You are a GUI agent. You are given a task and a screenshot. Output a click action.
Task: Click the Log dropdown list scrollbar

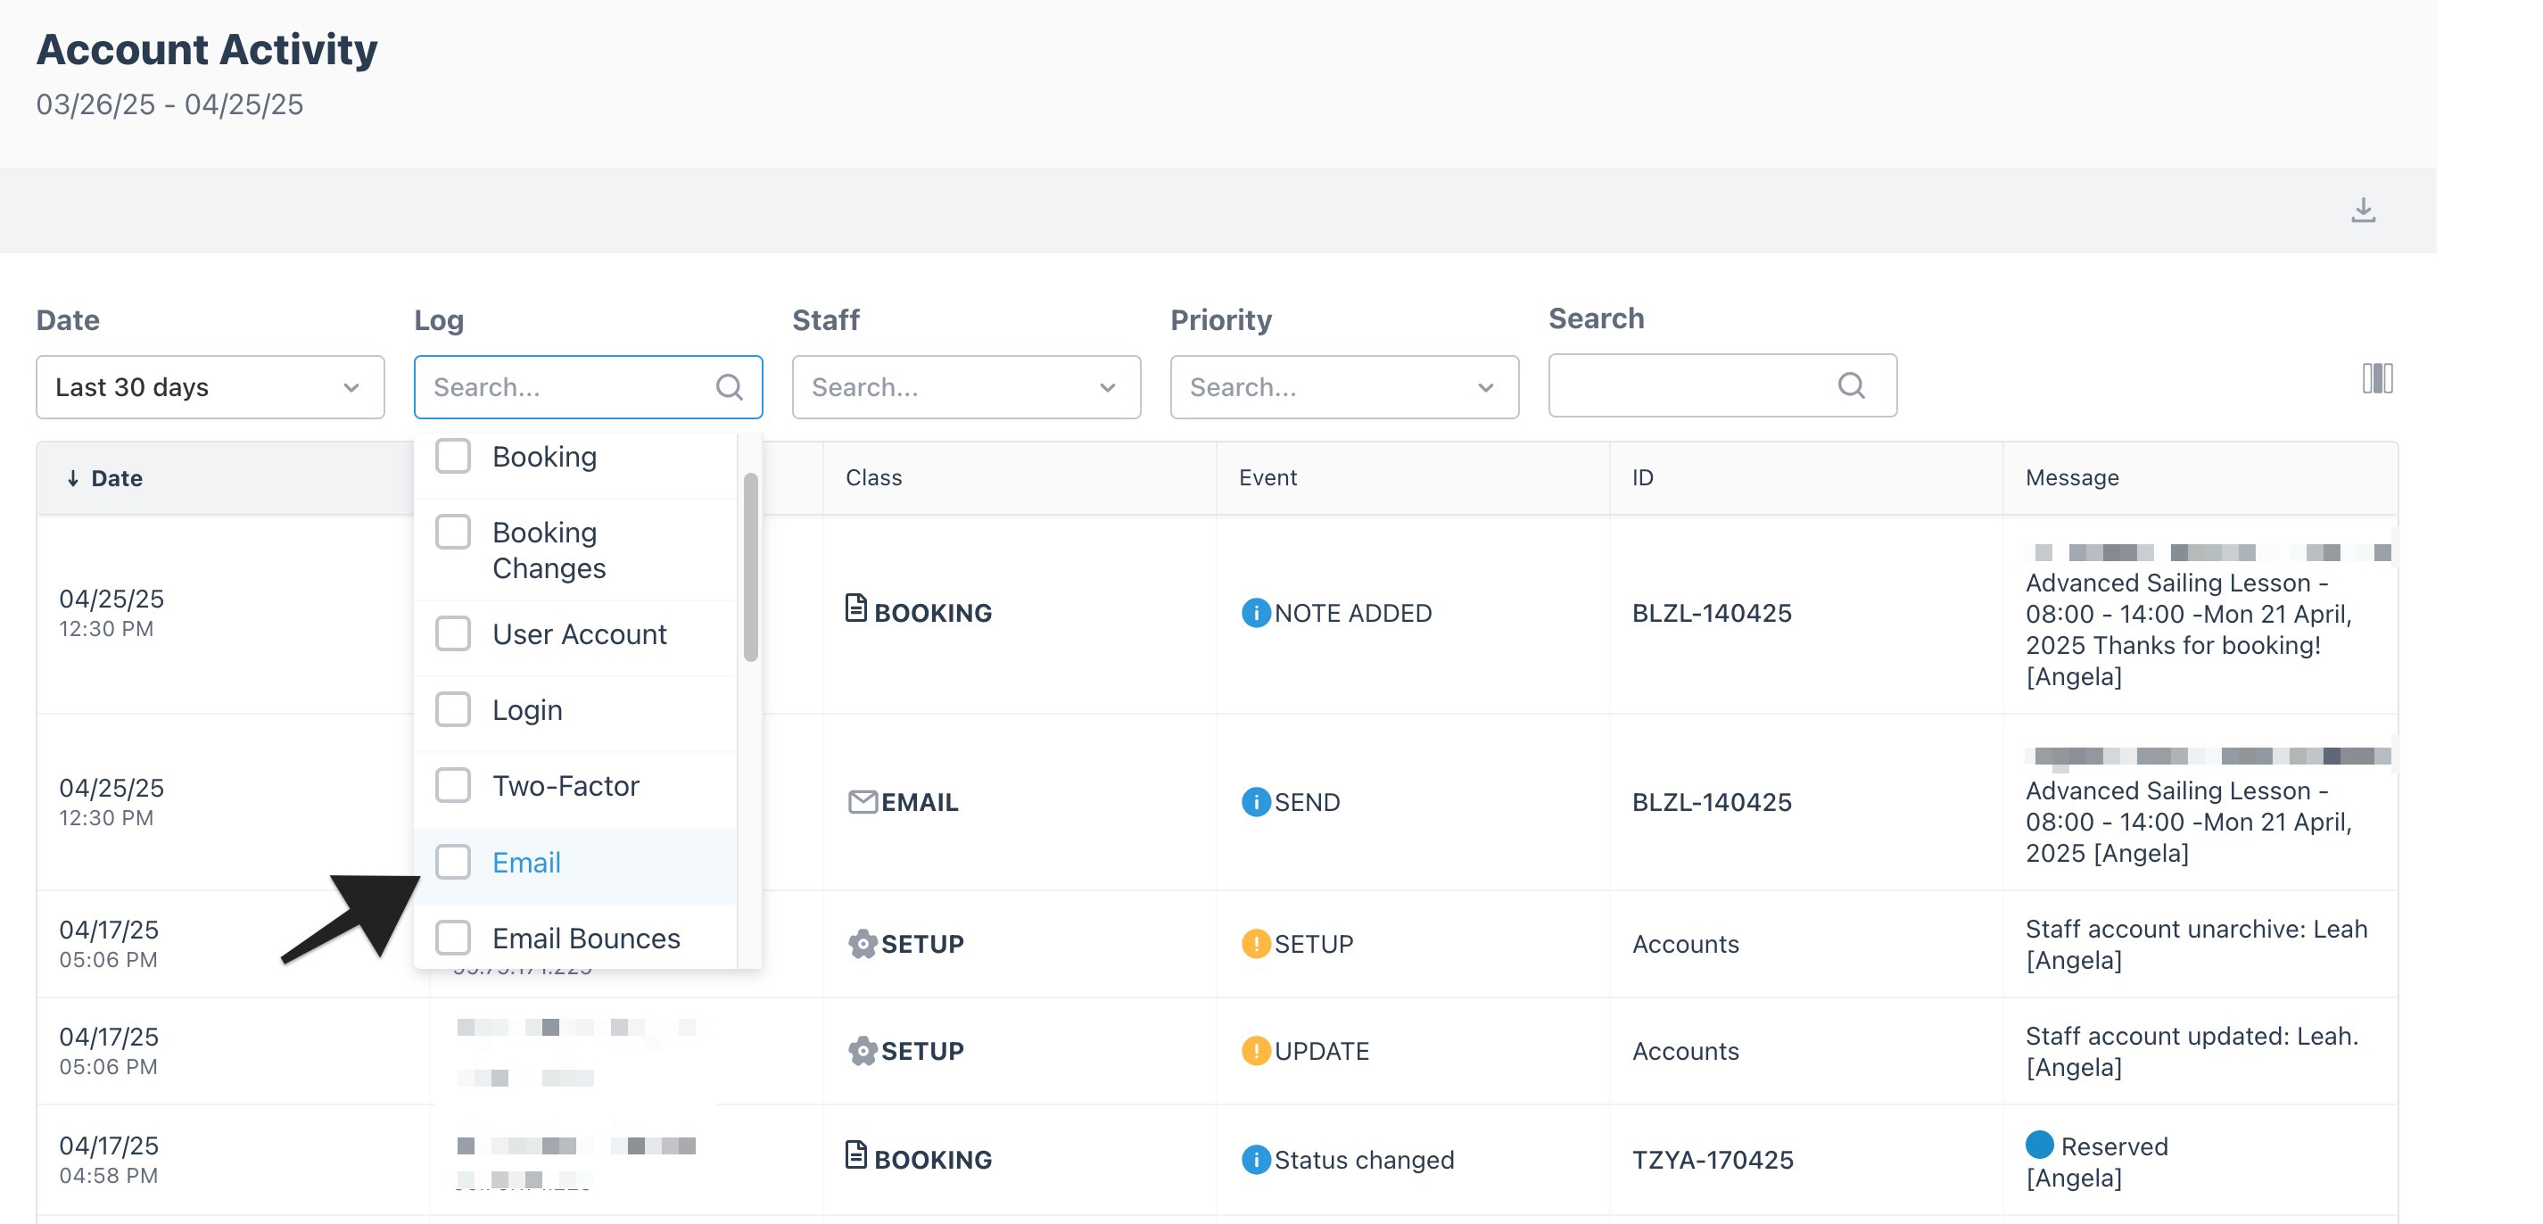tap(751, 567)
